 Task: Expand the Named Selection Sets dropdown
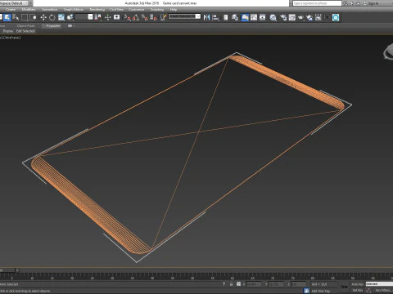(184, 16)
